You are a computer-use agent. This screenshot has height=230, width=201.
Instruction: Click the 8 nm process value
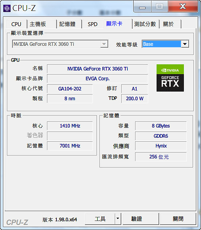pyautogui.click(x=70, y=98)
